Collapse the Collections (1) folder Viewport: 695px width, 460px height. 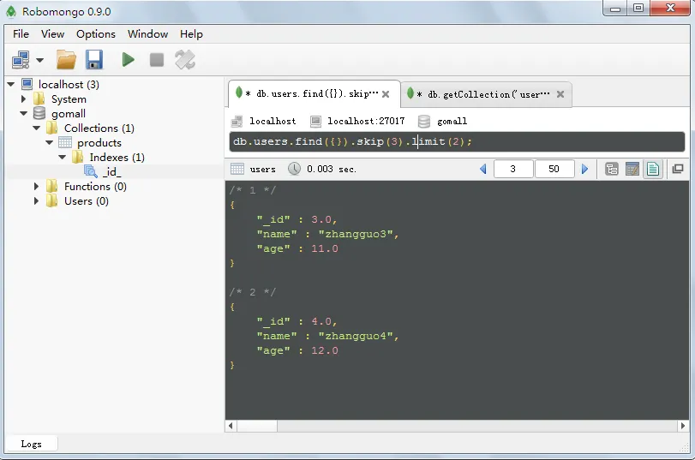tap(36, 128)
